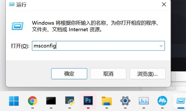The width and height of the screenshot is (186, 111).
Task: Open the Settings gear icon in taskbar
Action: [125, 101]
